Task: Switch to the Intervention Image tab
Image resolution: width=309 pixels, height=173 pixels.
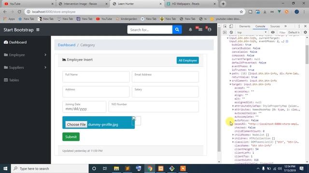Action: [x=83, y=4]
